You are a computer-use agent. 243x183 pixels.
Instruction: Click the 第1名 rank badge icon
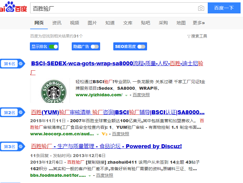point(21,63)
